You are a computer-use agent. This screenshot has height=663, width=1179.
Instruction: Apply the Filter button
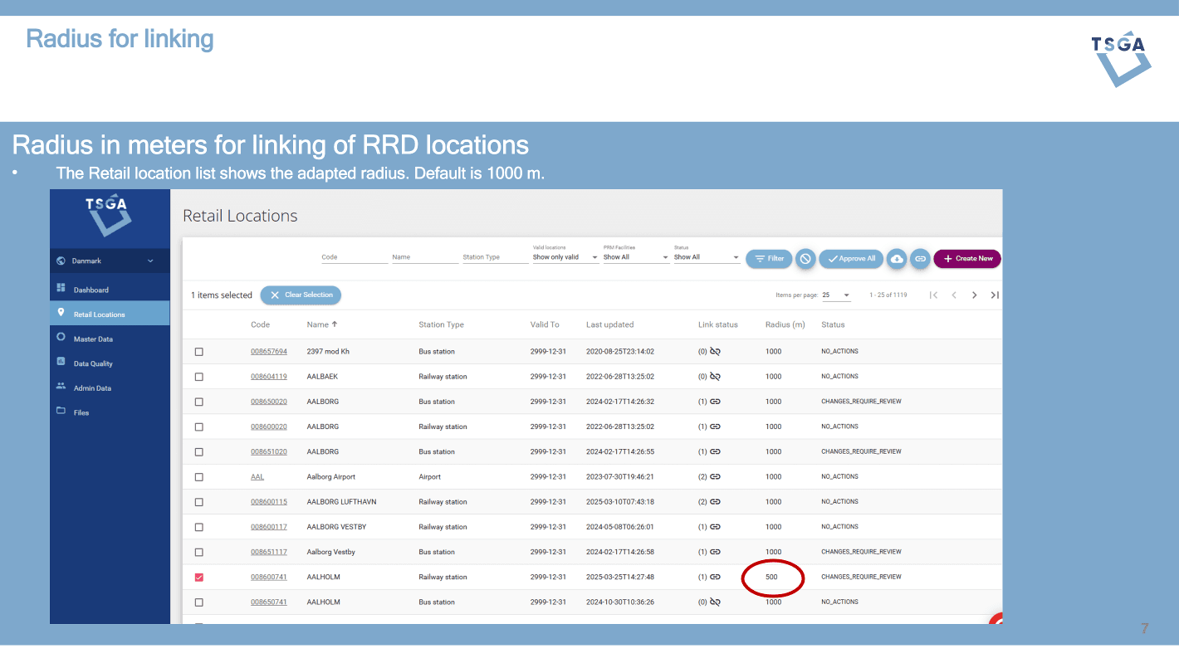pos(769,259)
